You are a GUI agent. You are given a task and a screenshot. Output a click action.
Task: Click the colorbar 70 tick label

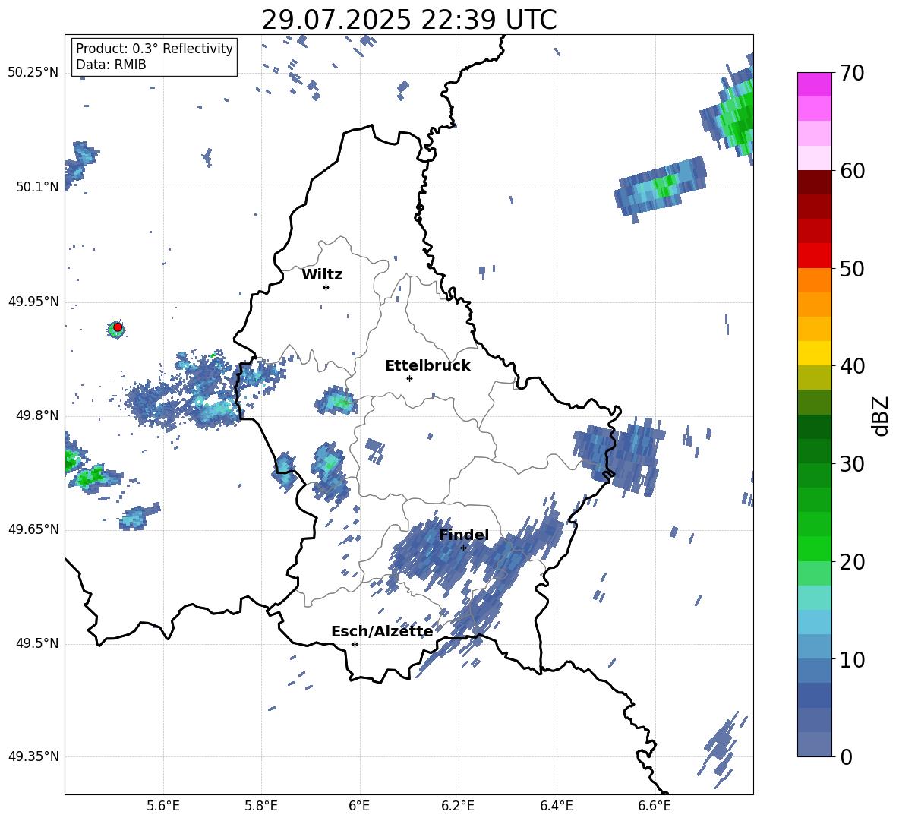tap(852, 73)
